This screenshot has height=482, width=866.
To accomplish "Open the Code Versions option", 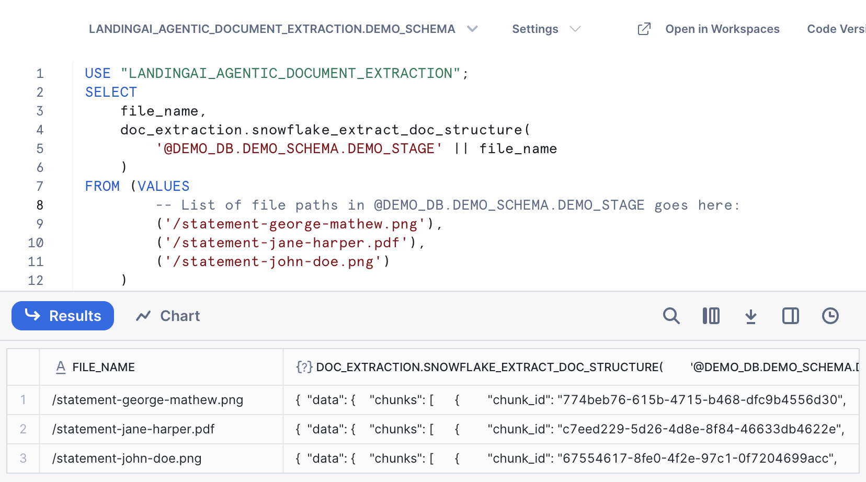I will pyautogui.click(x=836, y=29).
